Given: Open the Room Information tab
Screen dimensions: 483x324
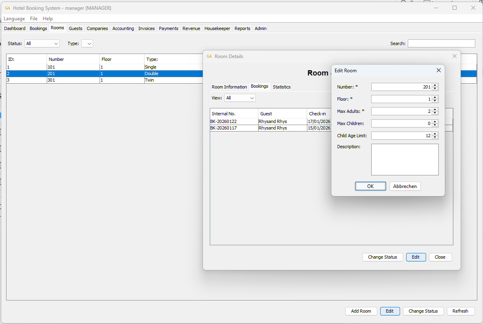Looking at the screenshot, I should point(229,87).
